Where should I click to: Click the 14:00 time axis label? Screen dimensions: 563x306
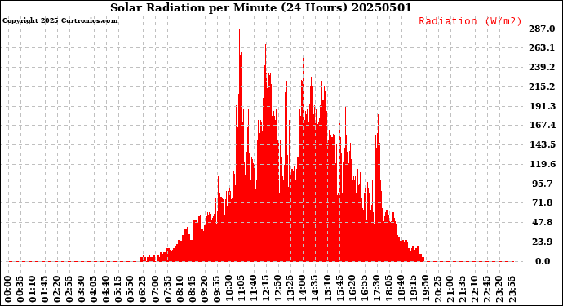[303, 290]
